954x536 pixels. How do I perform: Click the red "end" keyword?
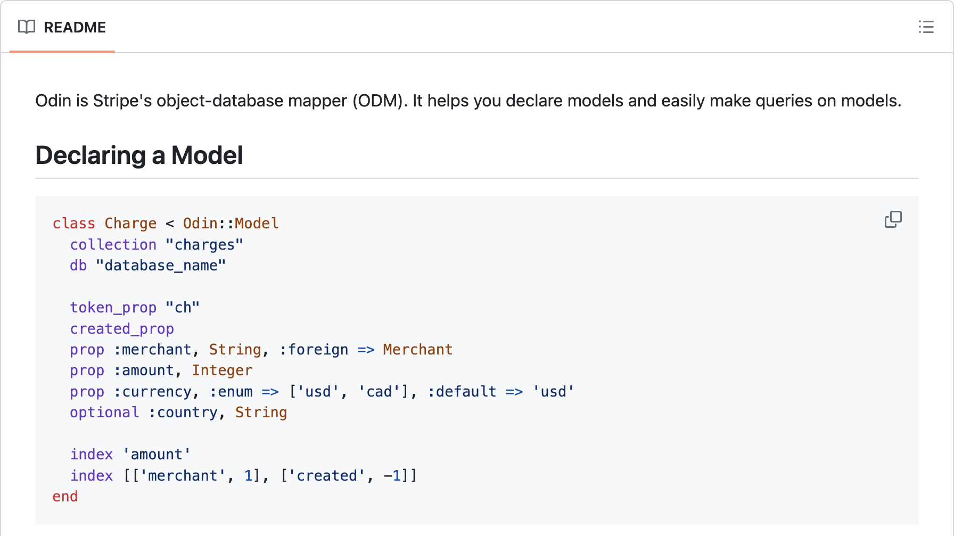[65, 497]
